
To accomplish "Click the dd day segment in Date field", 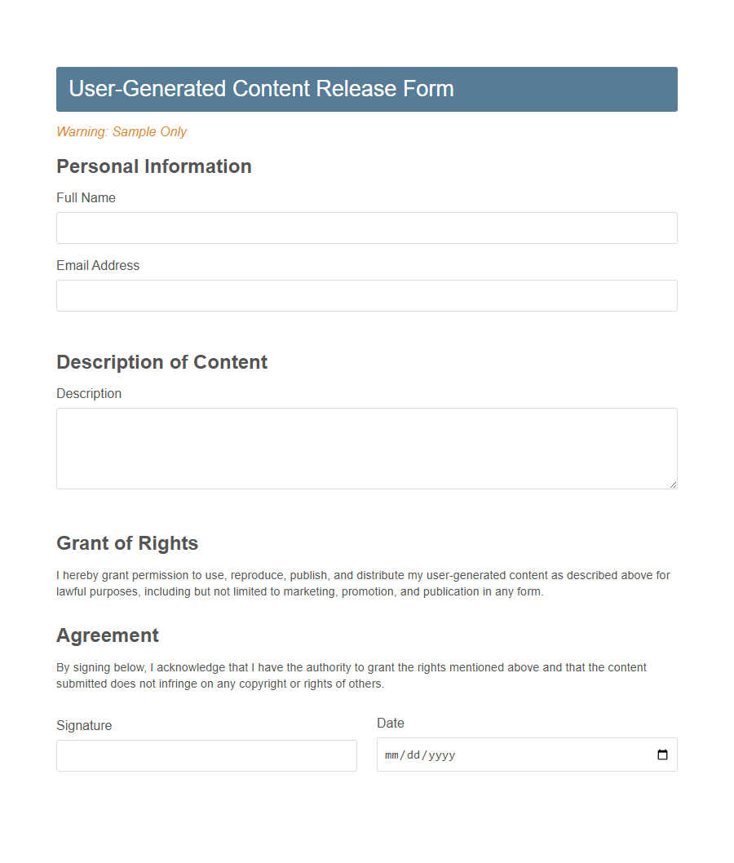I will click(x=413, y=755).
